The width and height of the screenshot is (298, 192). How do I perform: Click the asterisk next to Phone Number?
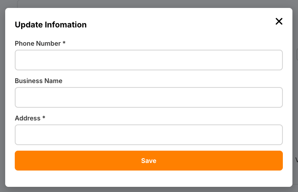pos(64,43)
